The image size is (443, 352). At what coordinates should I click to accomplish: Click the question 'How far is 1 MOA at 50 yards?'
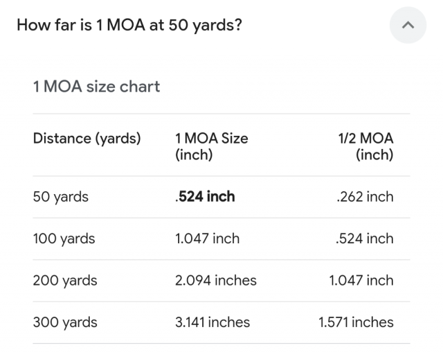[x=129, y=25]
